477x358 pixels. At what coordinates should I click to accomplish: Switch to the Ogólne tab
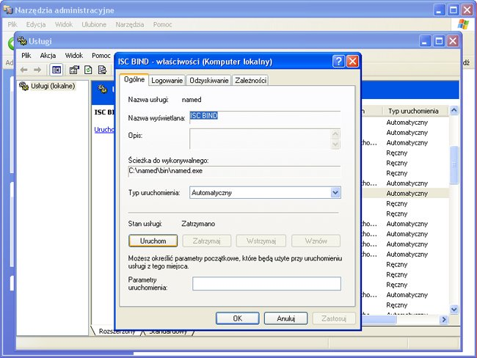(x=134, y=79)
